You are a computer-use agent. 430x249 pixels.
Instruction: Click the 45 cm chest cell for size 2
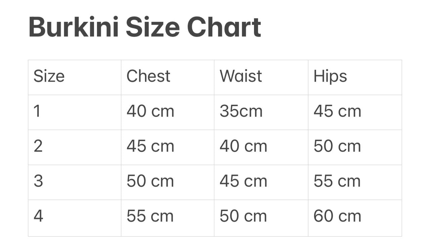click(x=168, y=147)
